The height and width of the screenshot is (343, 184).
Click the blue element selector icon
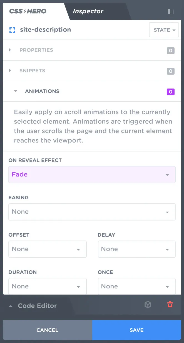(11, 30)
